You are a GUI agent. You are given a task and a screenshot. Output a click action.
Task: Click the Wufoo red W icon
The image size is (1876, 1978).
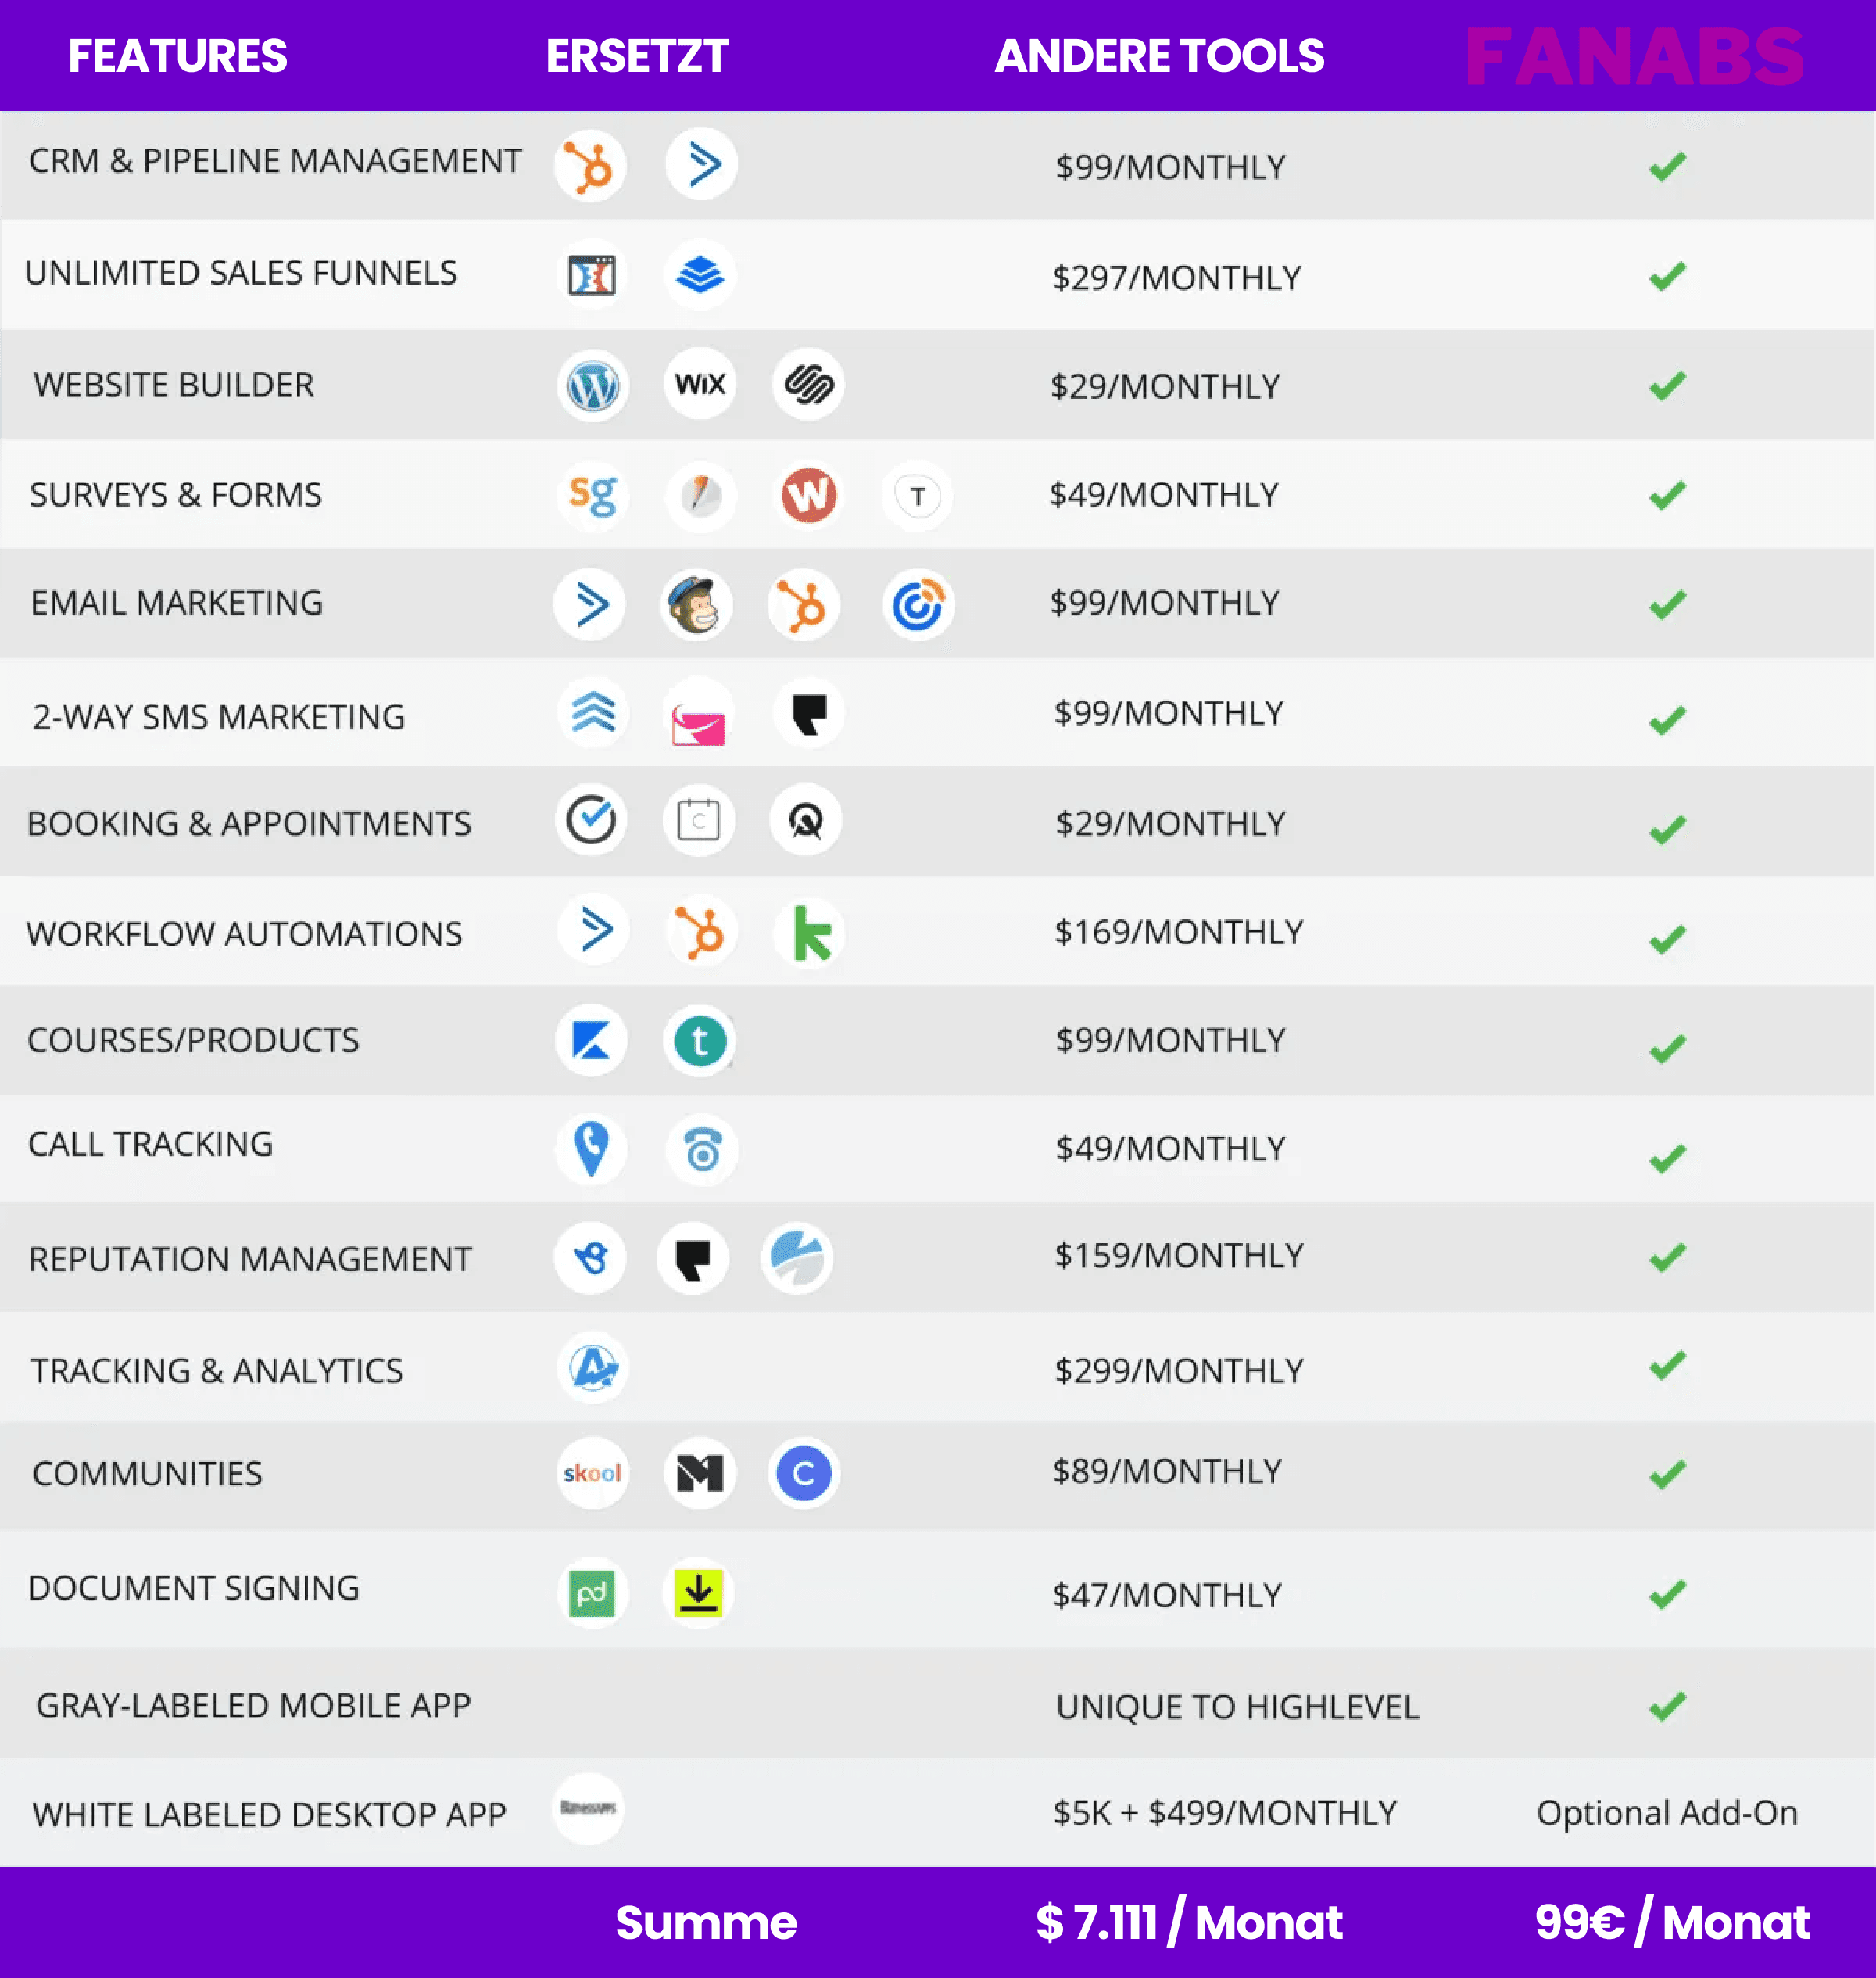pyautogui.click(x=808, y=495)
